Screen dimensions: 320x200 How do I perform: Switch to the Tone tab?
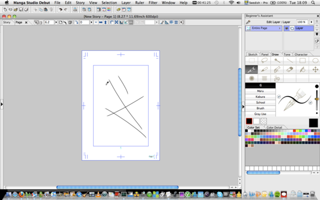287,54
